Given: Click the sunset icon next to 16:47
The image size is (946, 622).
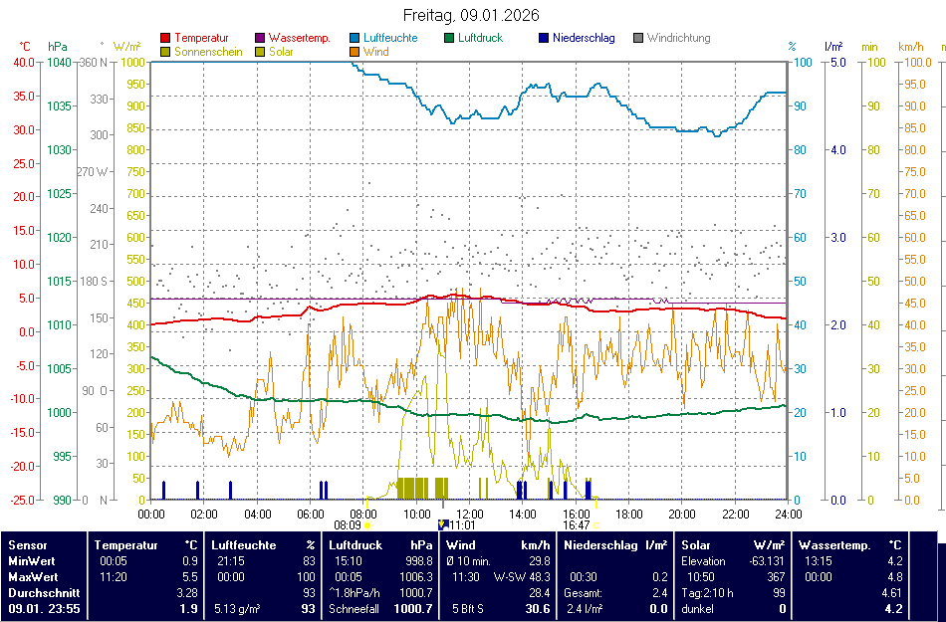Looking at the screenshot, I should (x=596, y=524).
